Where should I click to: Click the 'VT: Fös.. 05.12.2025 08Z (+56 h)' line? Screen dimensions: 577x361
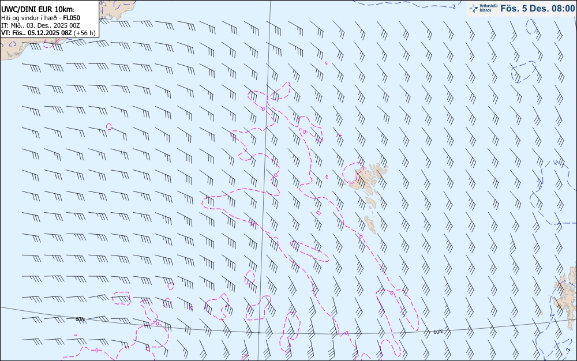[48, 33]
